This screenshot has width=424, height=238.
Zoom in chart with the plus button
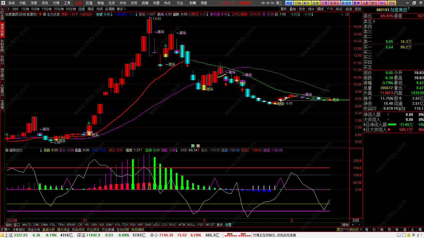(x=353, y=225)
